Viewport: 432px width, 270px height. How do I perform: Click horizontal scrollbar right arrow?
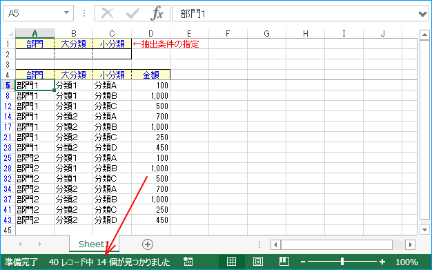[410, 244]
